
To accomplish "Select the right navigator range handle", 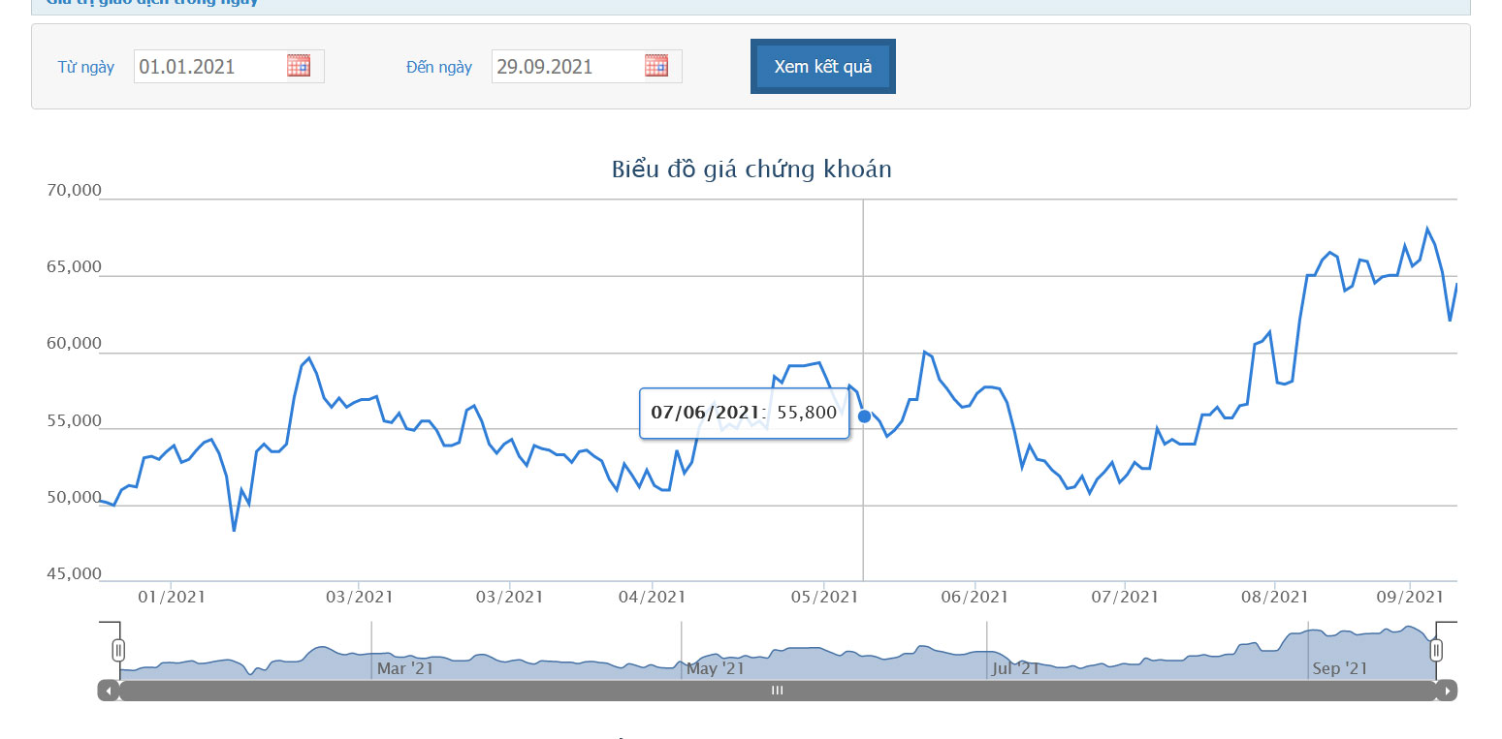I will (x=1436, y=649).
